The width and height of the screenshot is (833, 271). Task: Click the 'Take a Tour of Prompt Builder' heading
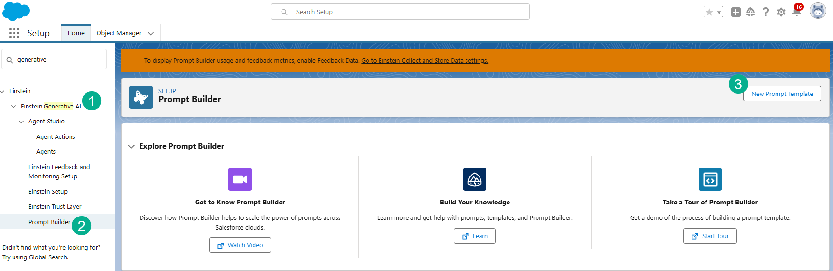pos(710,203)
